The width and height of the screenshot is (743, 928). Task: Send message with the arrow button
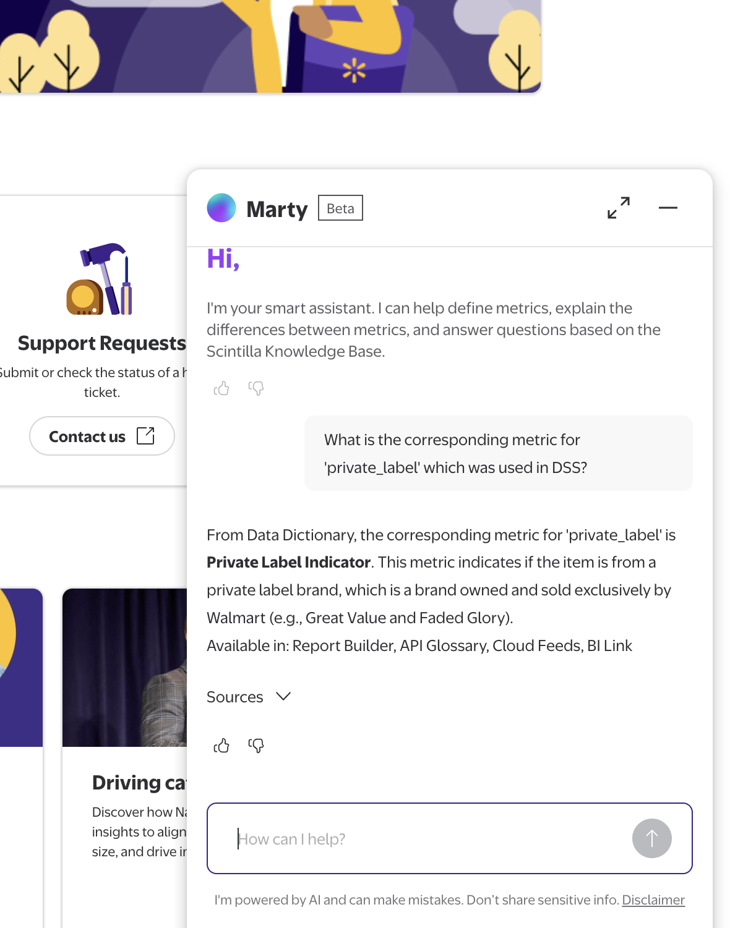point(652,838)
